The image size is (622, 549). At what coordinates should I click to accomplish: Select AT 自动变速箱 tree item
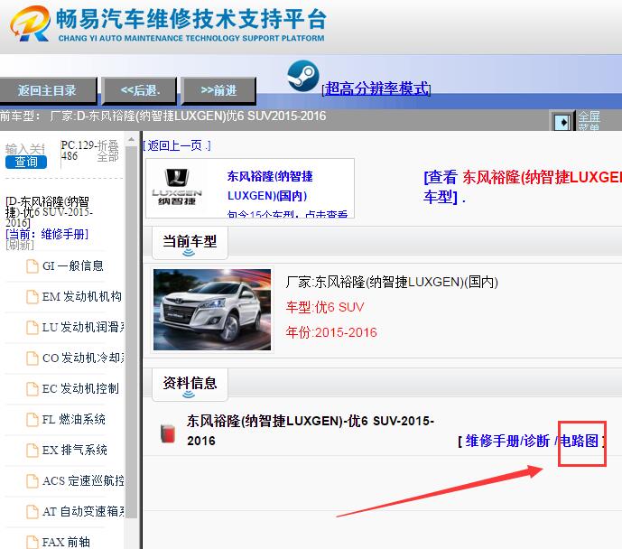83,511
